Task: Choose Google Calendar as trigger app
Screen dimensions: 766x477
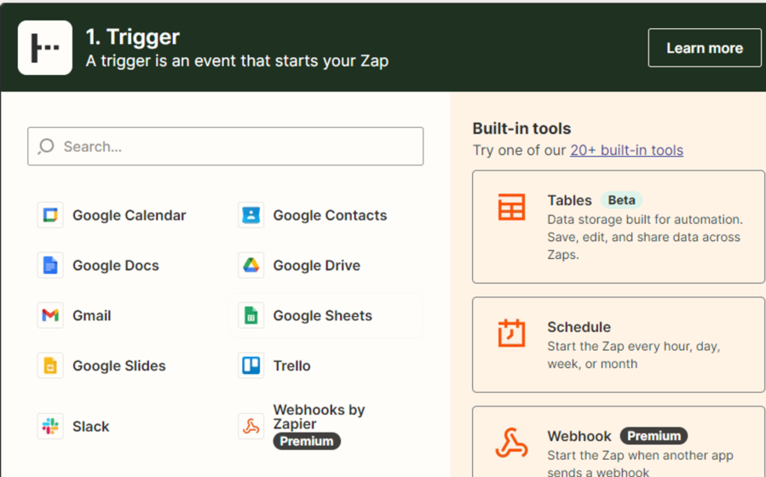Action: pyautogui.click(x=129, y=216)
